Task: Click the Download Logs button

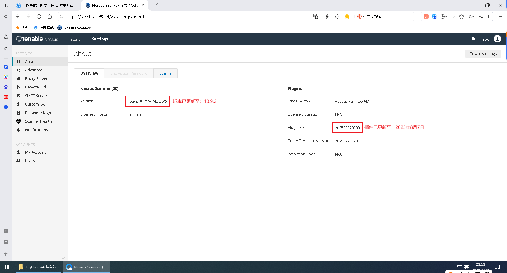Action: (x=483, y=54)
